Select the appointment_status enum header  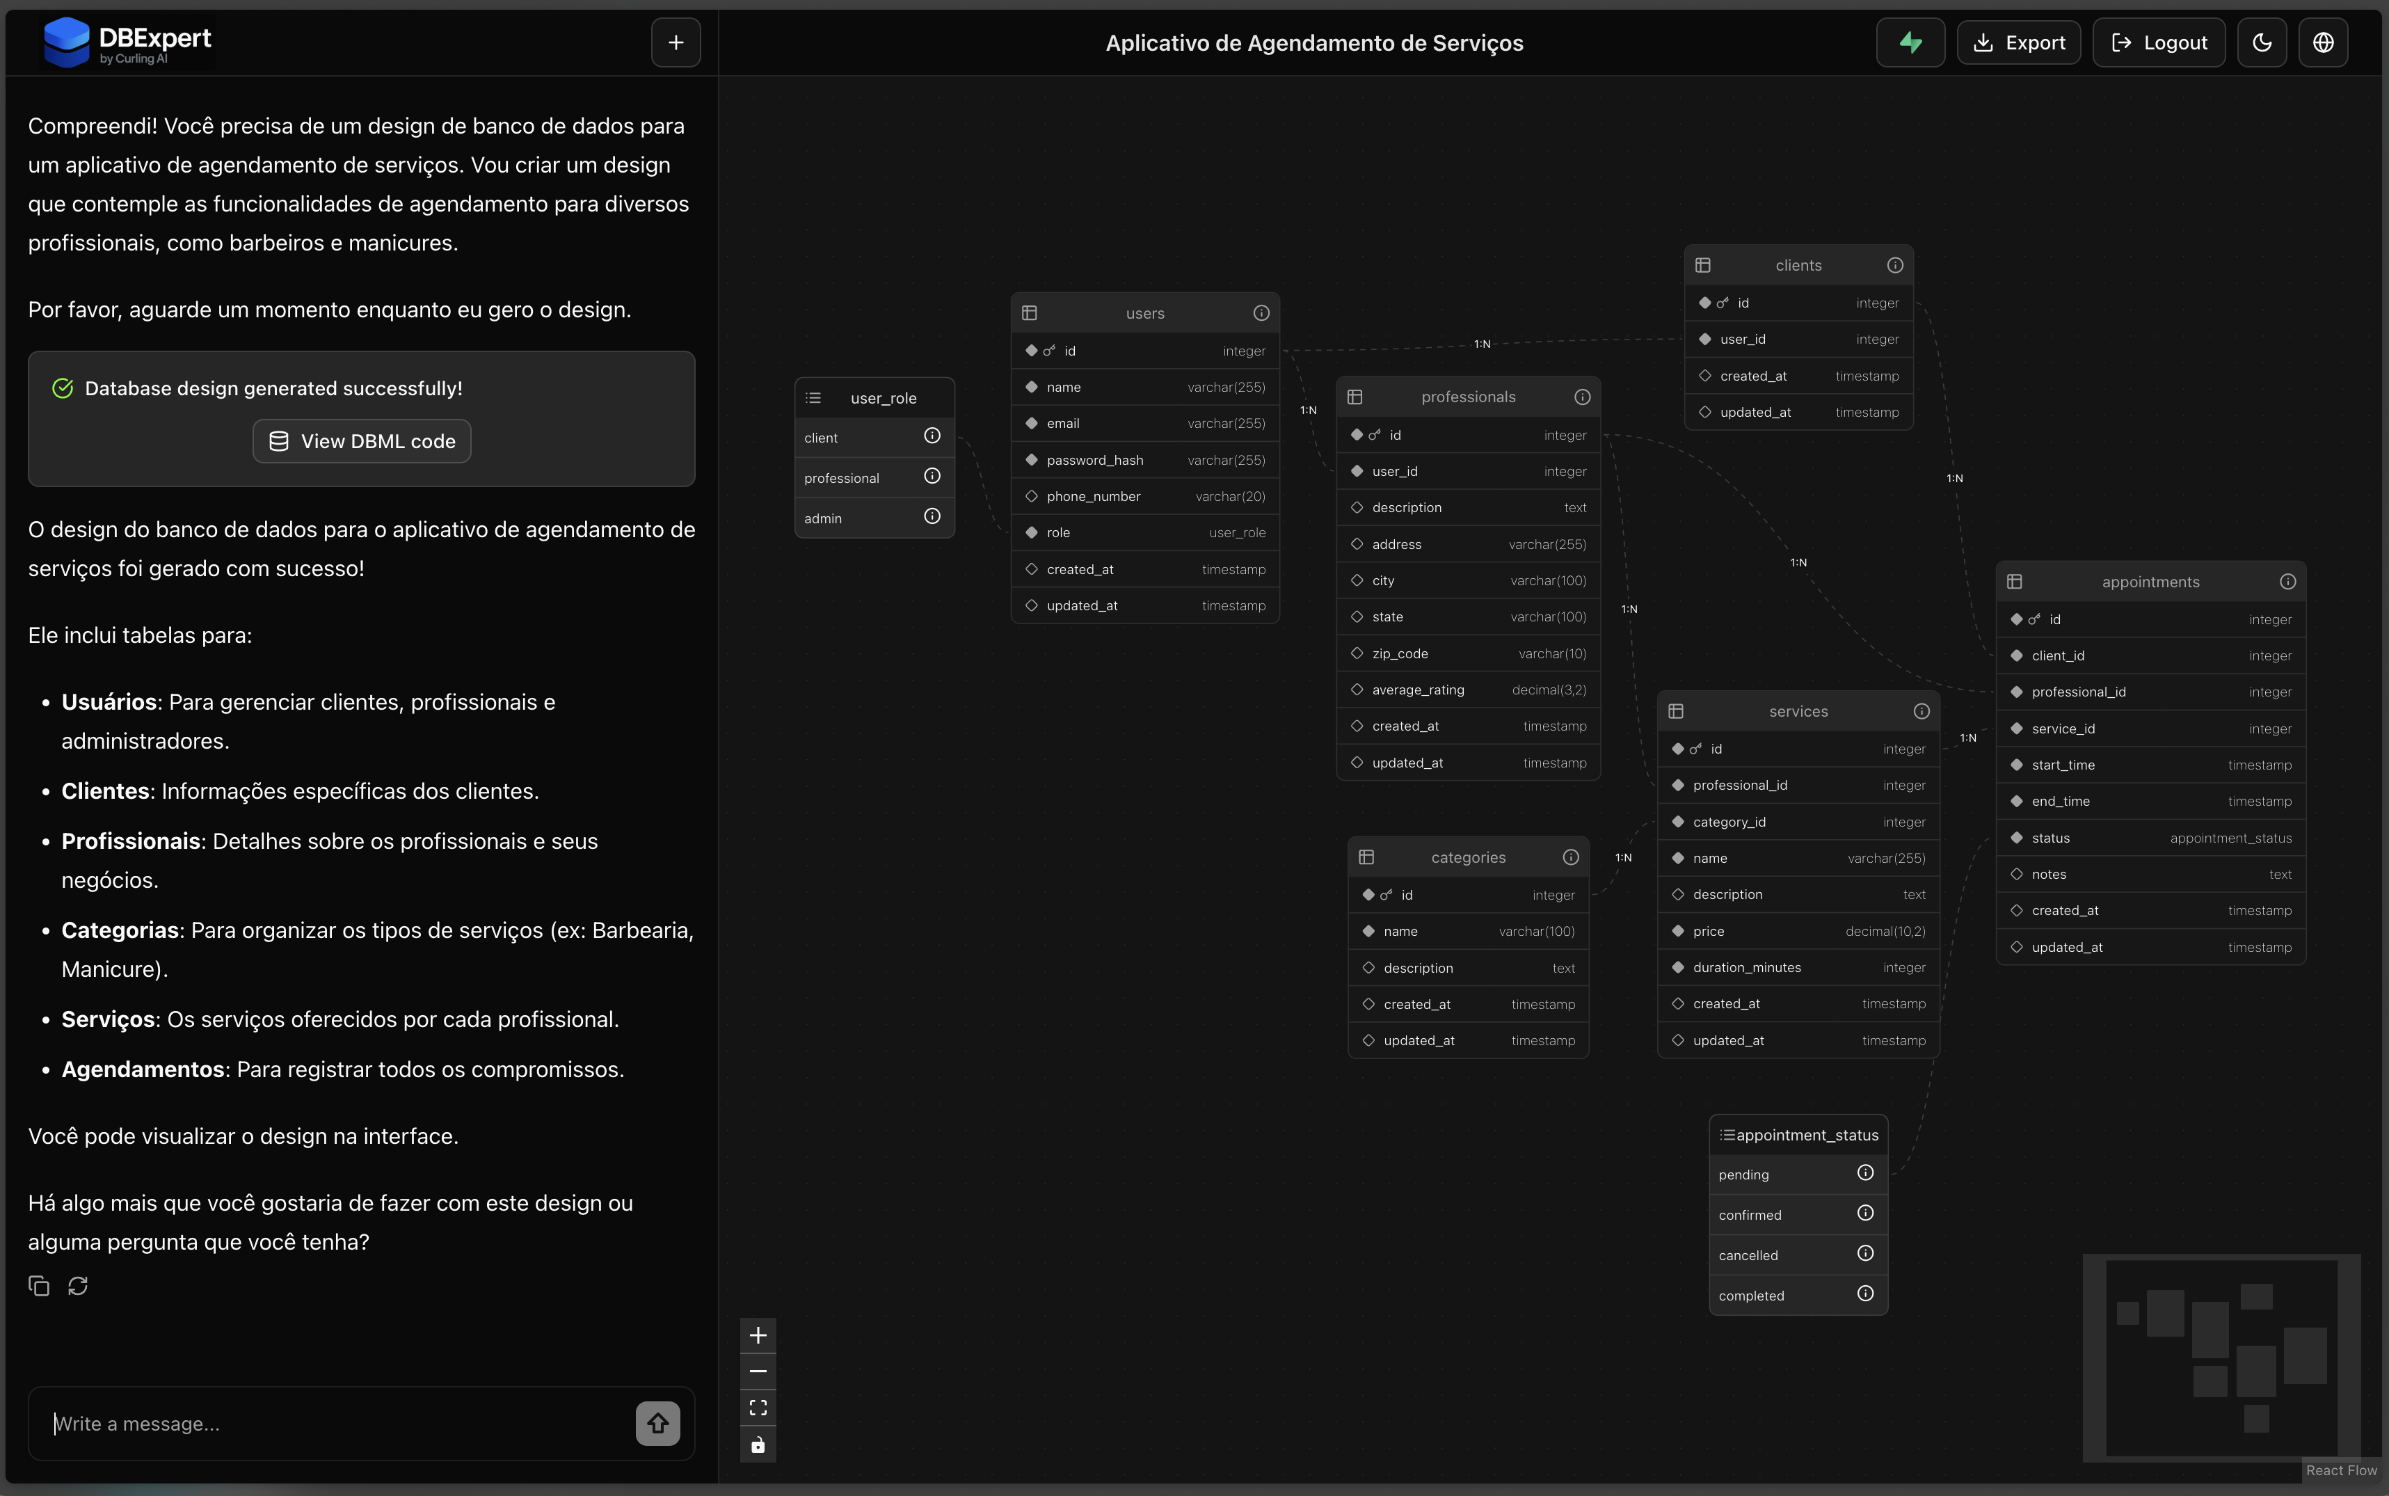(1798, 1135)
